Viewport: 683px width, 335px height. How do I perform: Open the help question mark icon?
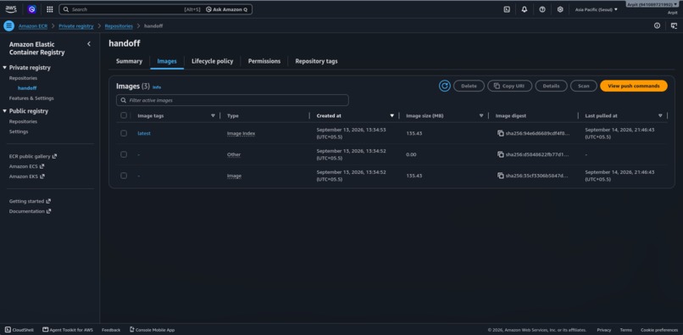point(542,9)
